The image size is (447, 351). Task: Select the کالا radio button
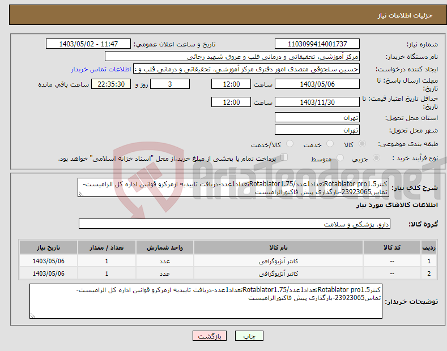click(362, 144)
